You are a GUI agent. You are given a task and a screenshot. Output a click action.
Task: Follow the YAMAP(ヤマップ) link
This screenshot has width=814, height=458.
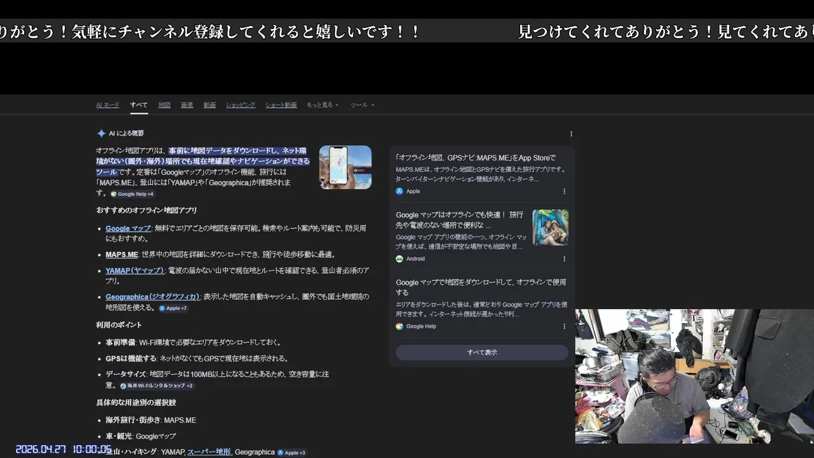(x=135, y=270)
